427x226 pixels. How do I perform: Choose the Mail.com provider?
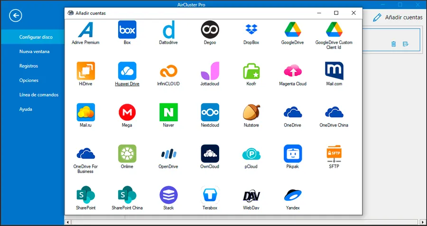pyautogui.click(x=334, y=71)
